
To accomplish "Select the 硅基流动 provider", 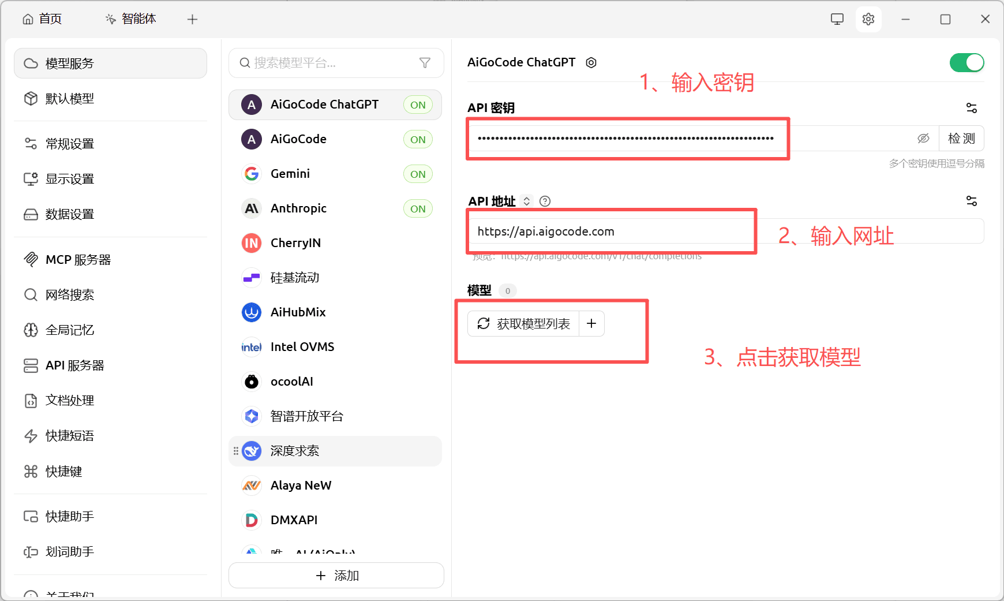I will [x=335, y=278].
